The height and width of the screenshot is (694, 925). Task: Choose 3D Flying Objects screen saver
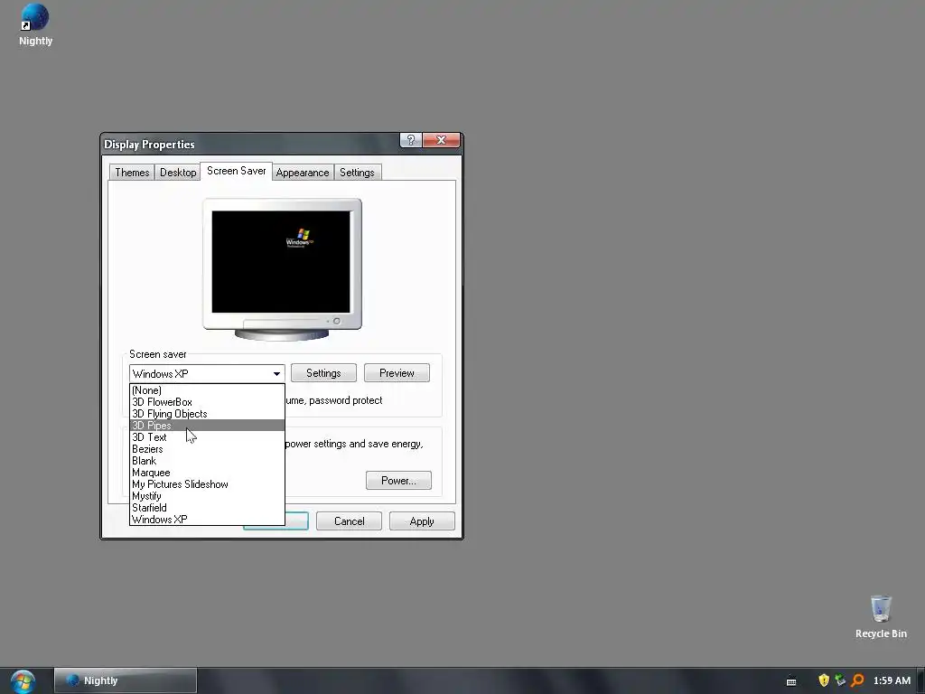207,414
